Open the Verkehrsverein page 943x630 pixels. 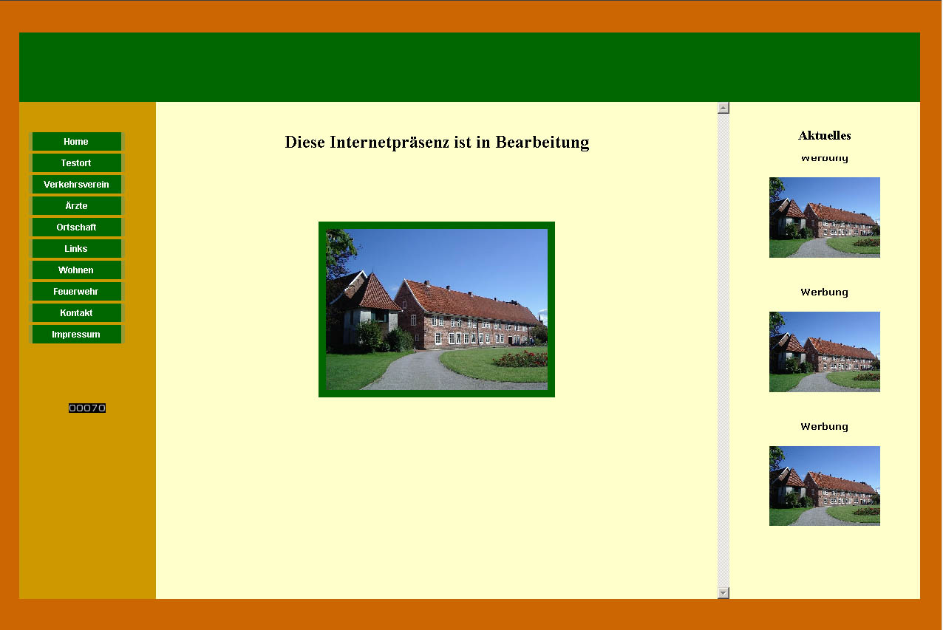(76, 184)
